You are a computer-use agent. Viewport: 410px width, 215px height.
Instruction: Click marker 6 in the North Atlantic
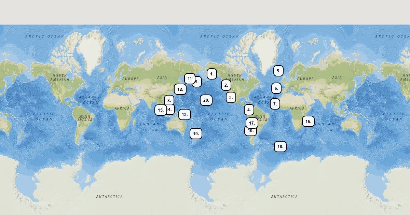click(276, 88)
